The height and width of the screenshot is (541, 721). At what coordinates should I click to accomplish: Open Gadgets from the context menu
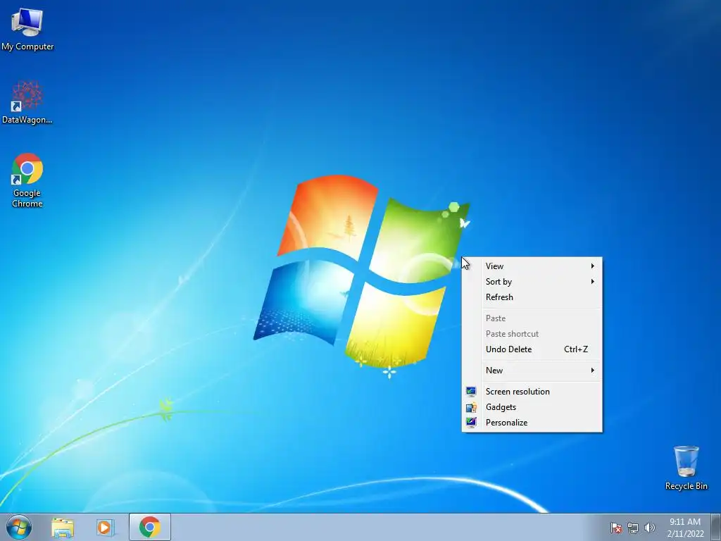point(532,407)
